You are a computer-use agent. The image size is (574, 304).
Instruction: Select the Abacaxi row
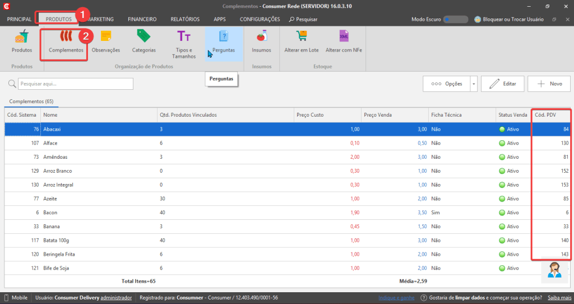point(288,130)
